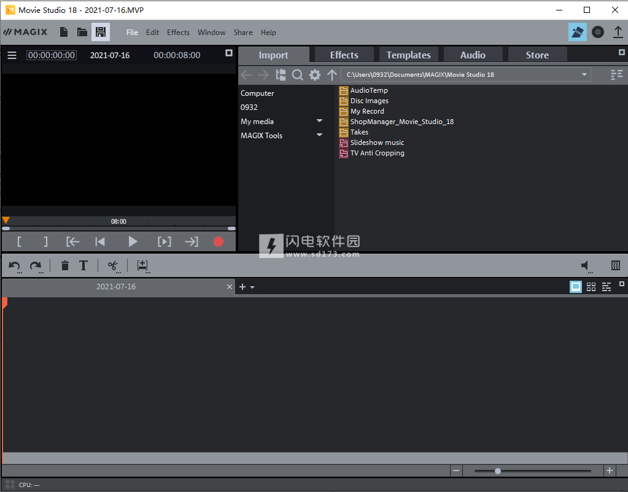628x492 pixels.
Task: Create a new project with the blank page icon
Action: (x=64, y=32)
